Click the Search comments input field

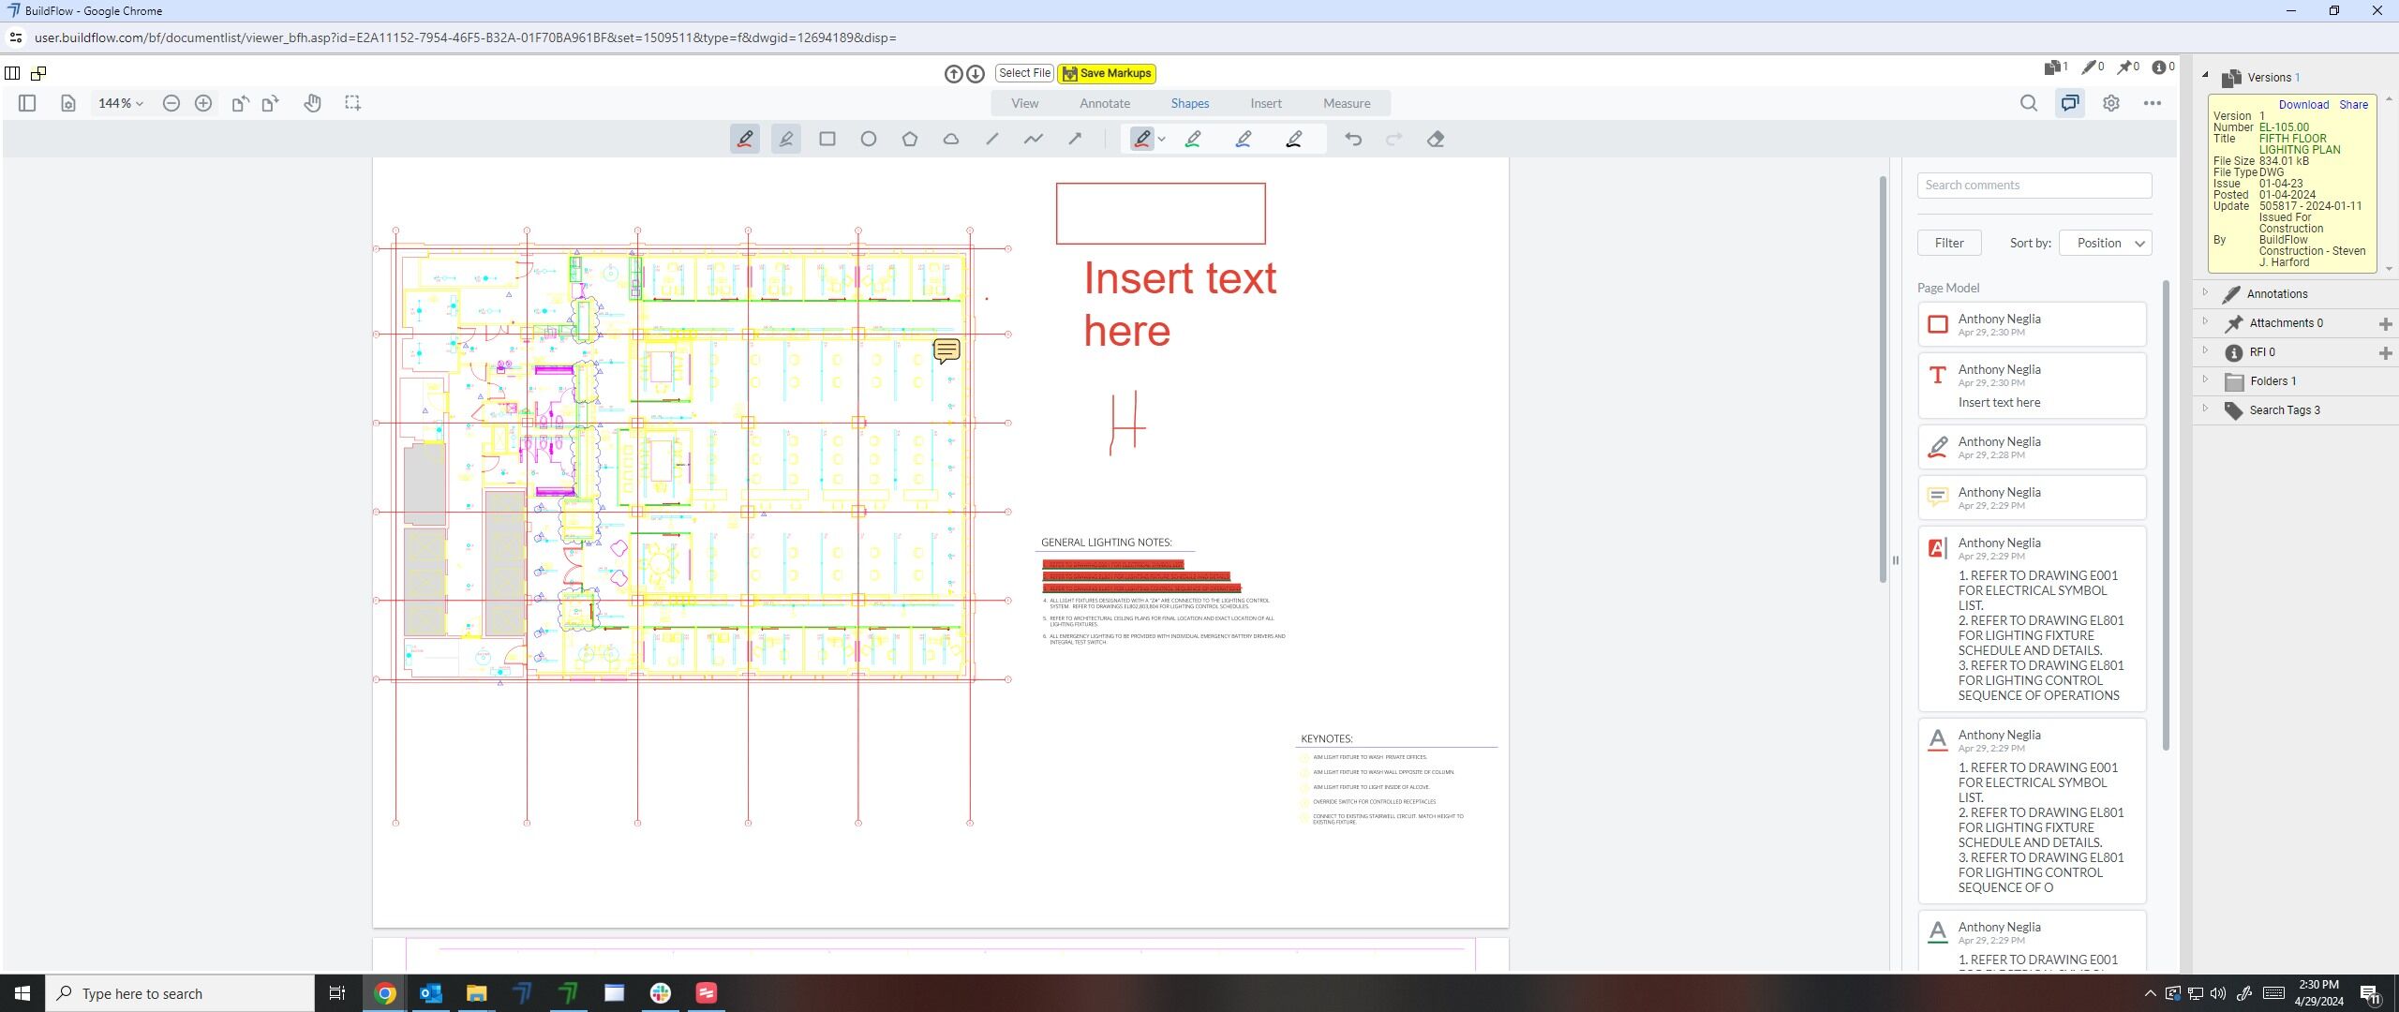(x=2034, y=185)
